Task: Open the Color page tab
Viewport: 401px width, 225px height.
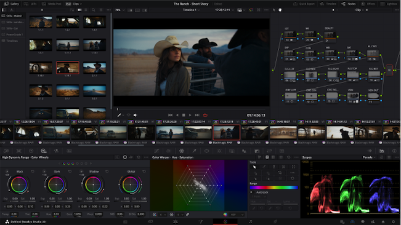Action: click(x=225, y=222)
